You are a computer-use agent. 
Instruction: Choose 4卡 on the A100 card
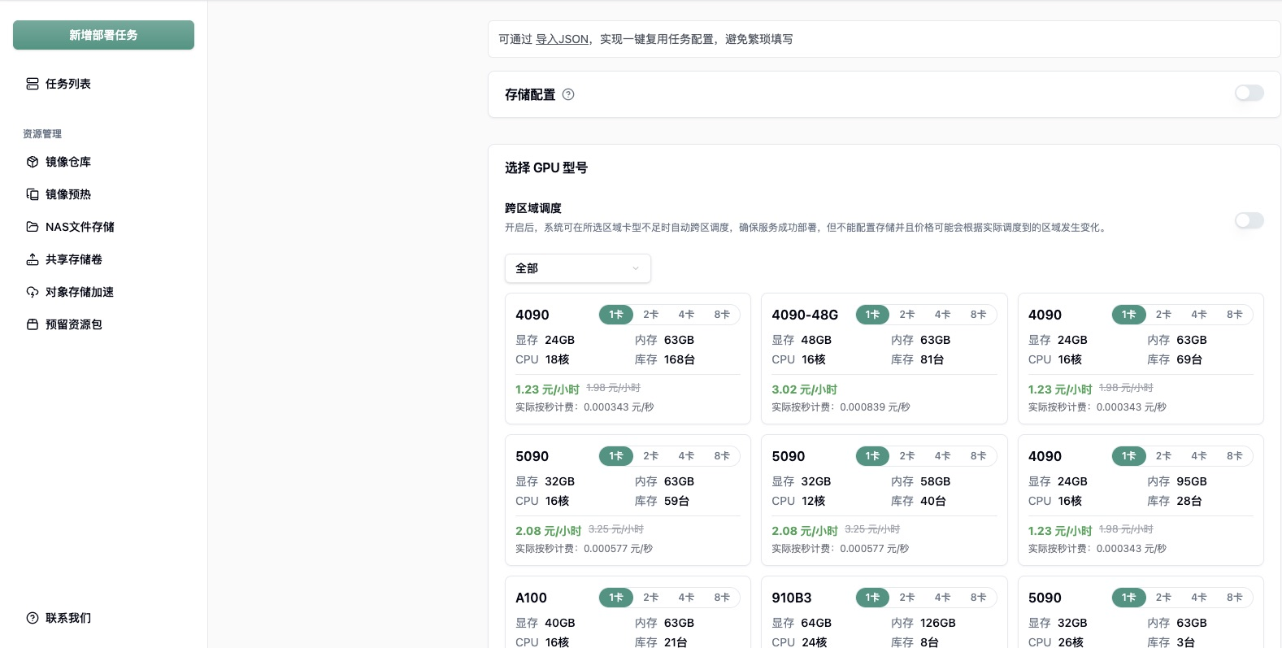click(687, 598)
